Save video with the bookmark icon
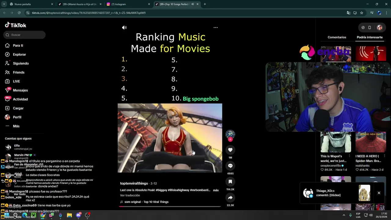 tap(230, 182)
